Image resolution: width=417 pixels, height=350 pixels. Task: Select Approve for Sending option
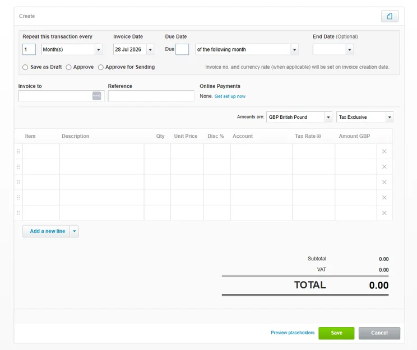pyautogui.click(x=101, y=67)
